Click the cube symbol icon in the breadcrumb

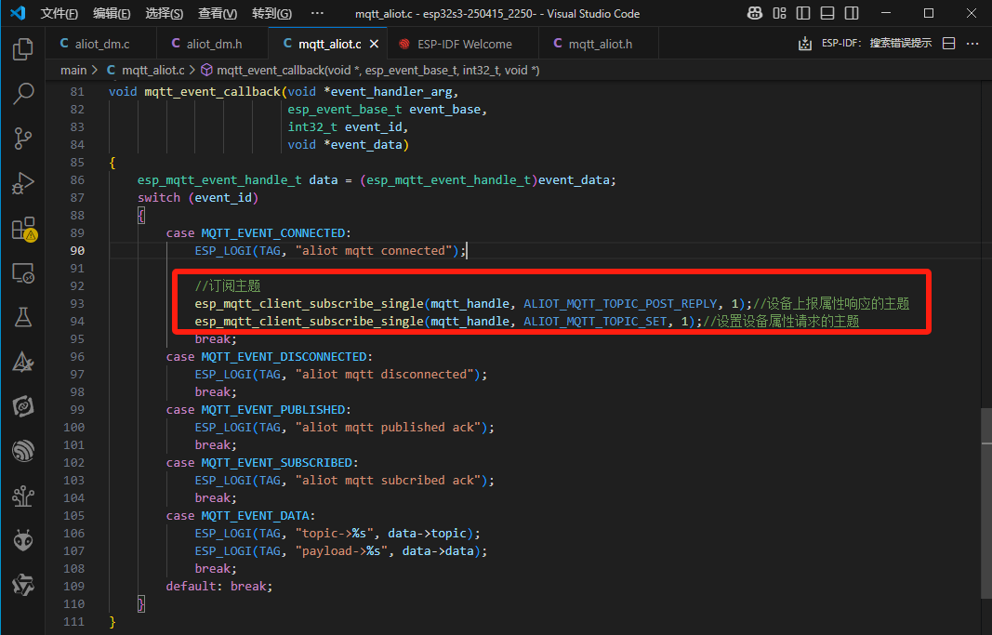click(207, 71)
